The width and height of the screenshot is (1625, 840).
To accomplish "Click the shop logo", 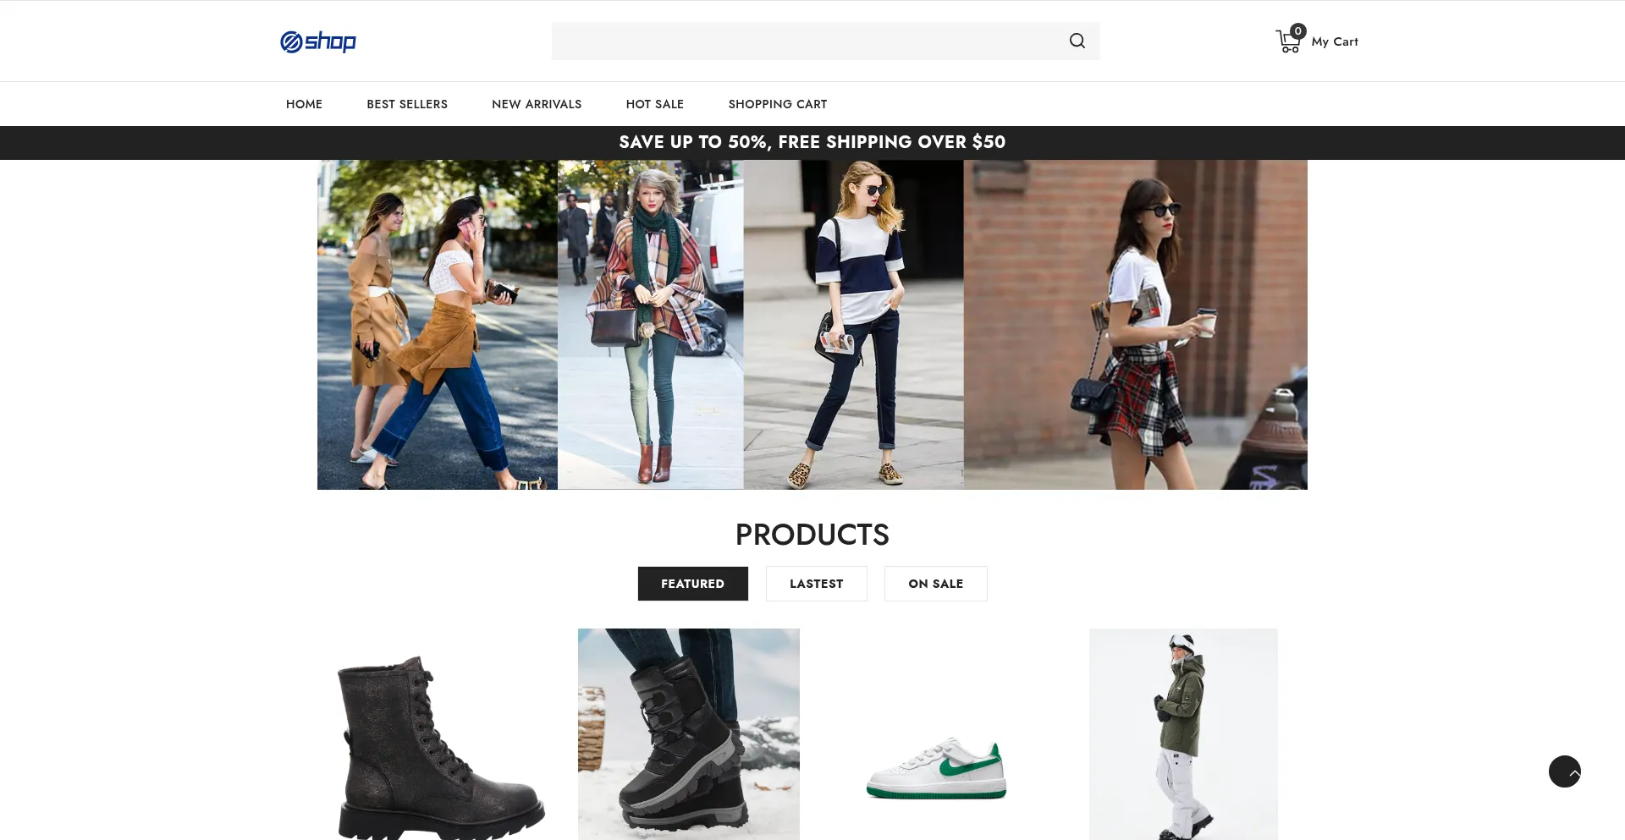I will pos(318,41).
